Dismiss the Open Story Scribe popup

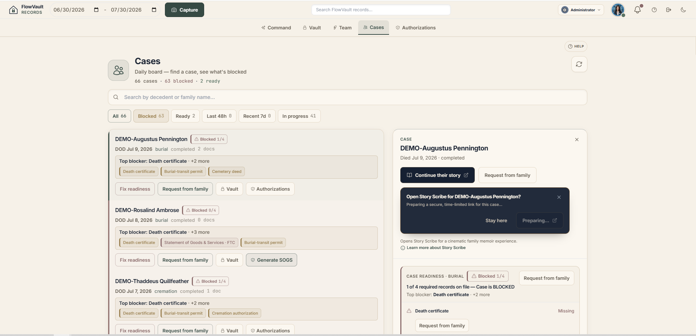click(559, 197)
